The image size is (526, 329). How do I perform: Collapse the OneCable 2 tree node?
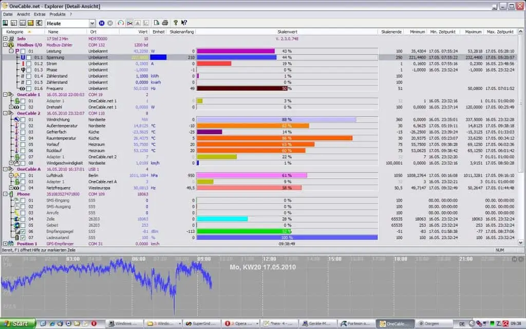tap(5, 113)
